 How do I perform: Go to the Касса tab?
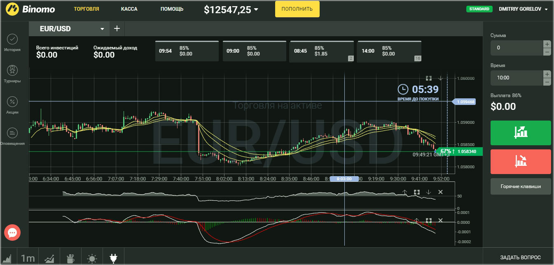pyautogui.click(x=129, y=9)
